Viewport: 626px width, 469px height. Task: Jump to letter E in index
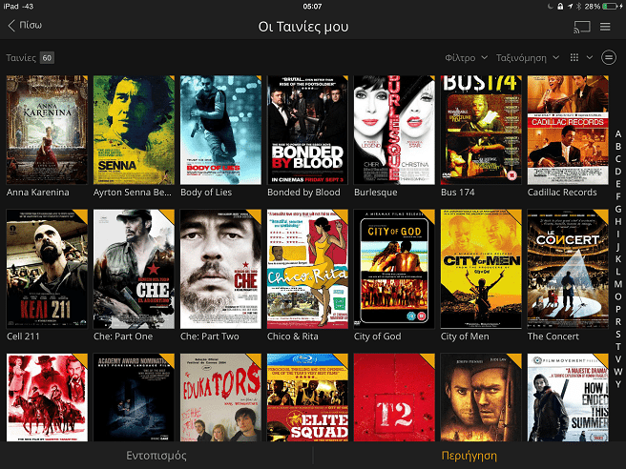[618, 184]
